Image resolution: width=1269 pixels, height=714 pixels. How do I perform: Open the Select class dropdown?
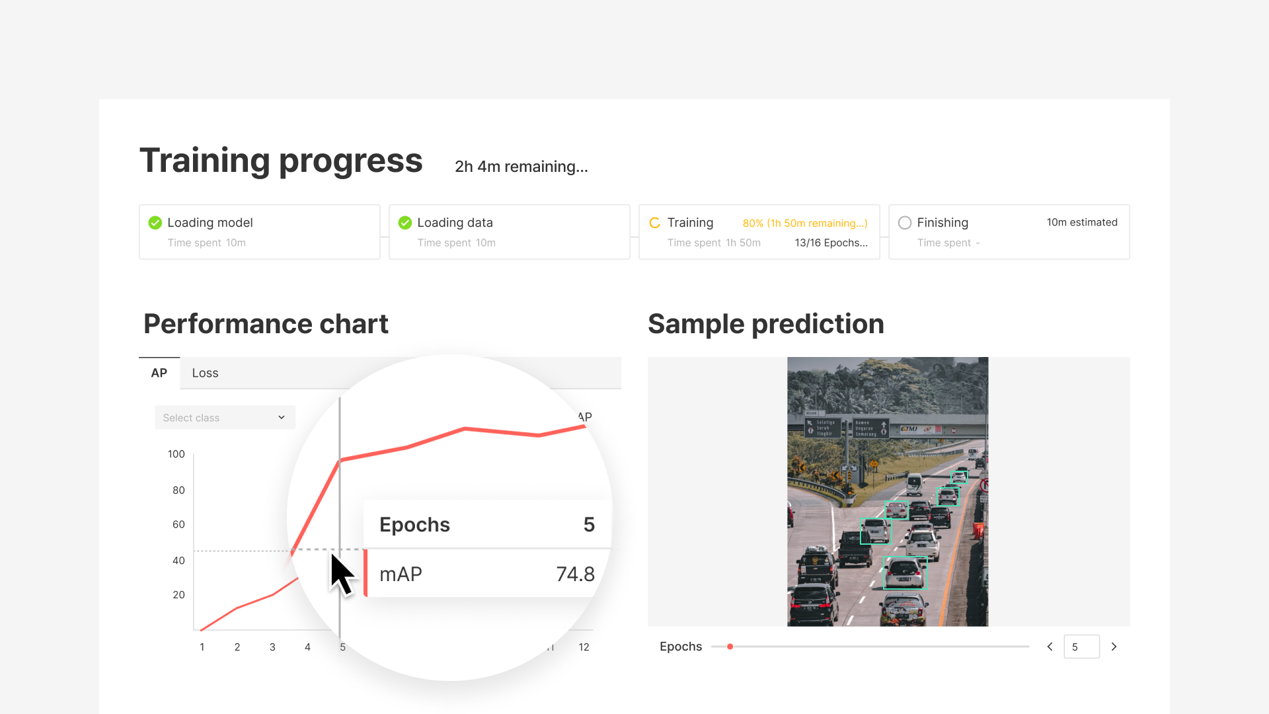click(225, 418)
